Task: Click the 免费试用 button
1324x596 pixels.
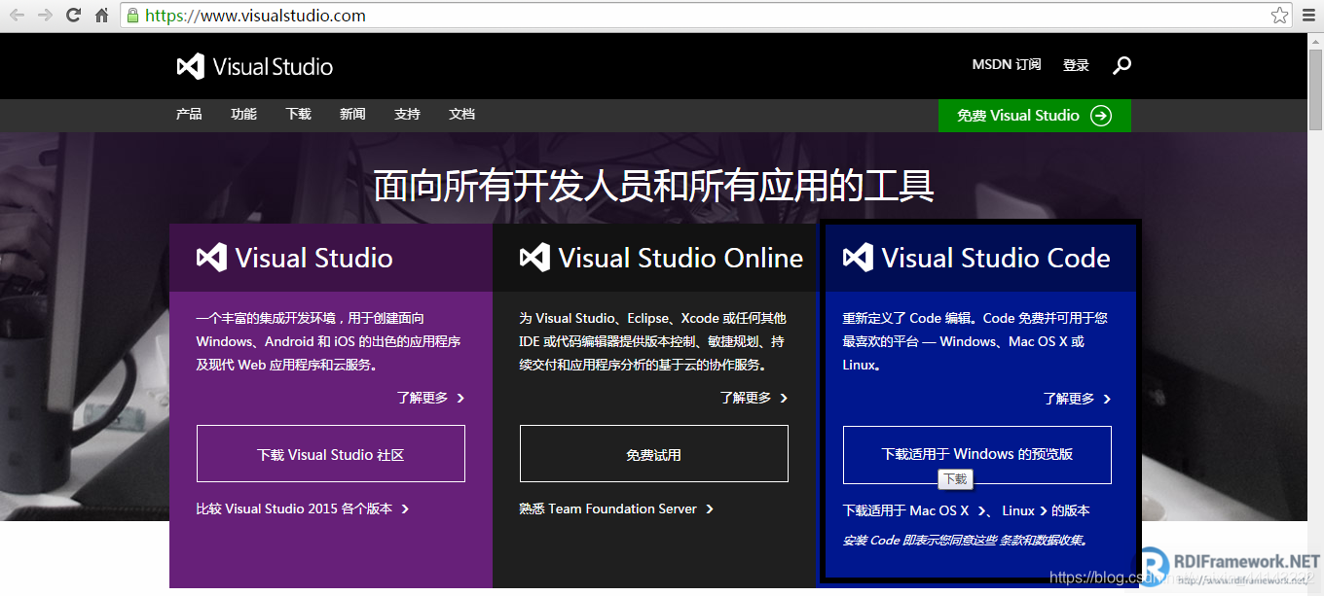Action: [652, 453]
